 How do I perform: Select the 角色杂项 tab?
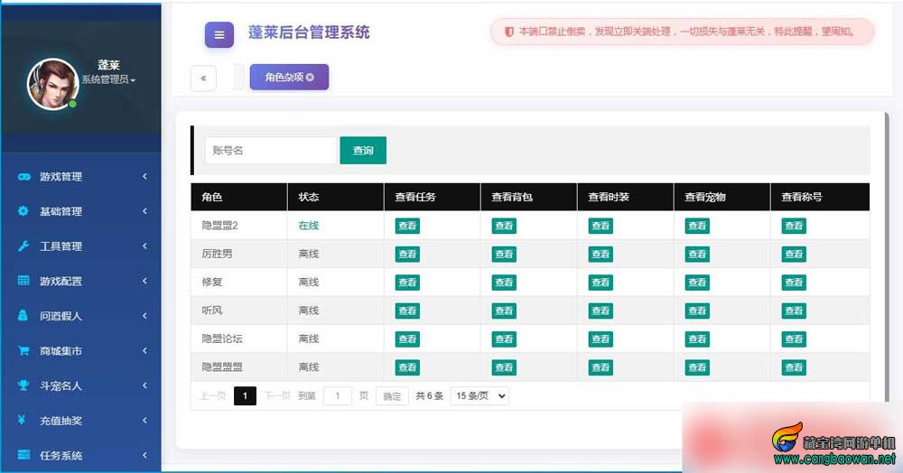tap(284, 77)
